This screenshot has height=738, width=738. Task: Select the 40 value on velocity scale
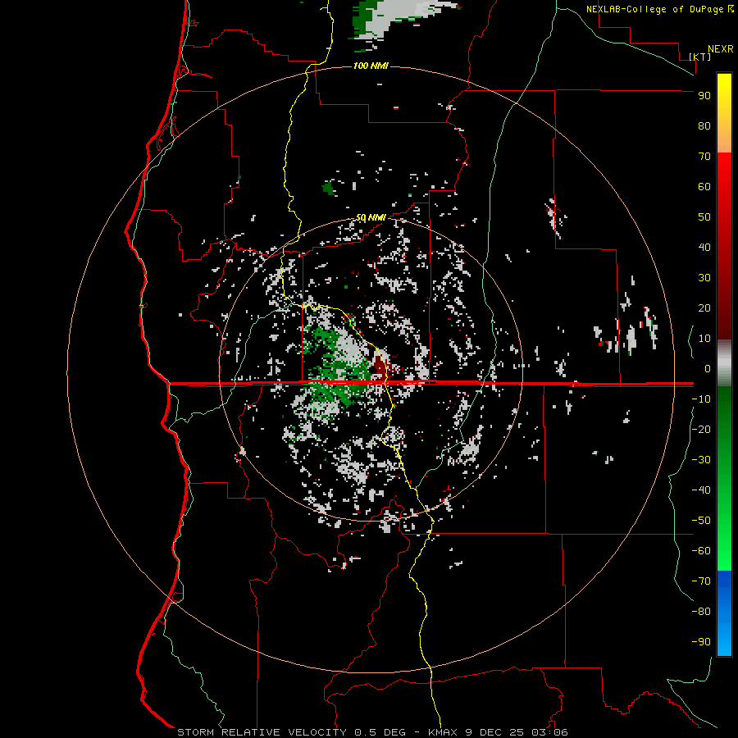tap(704, 247)
